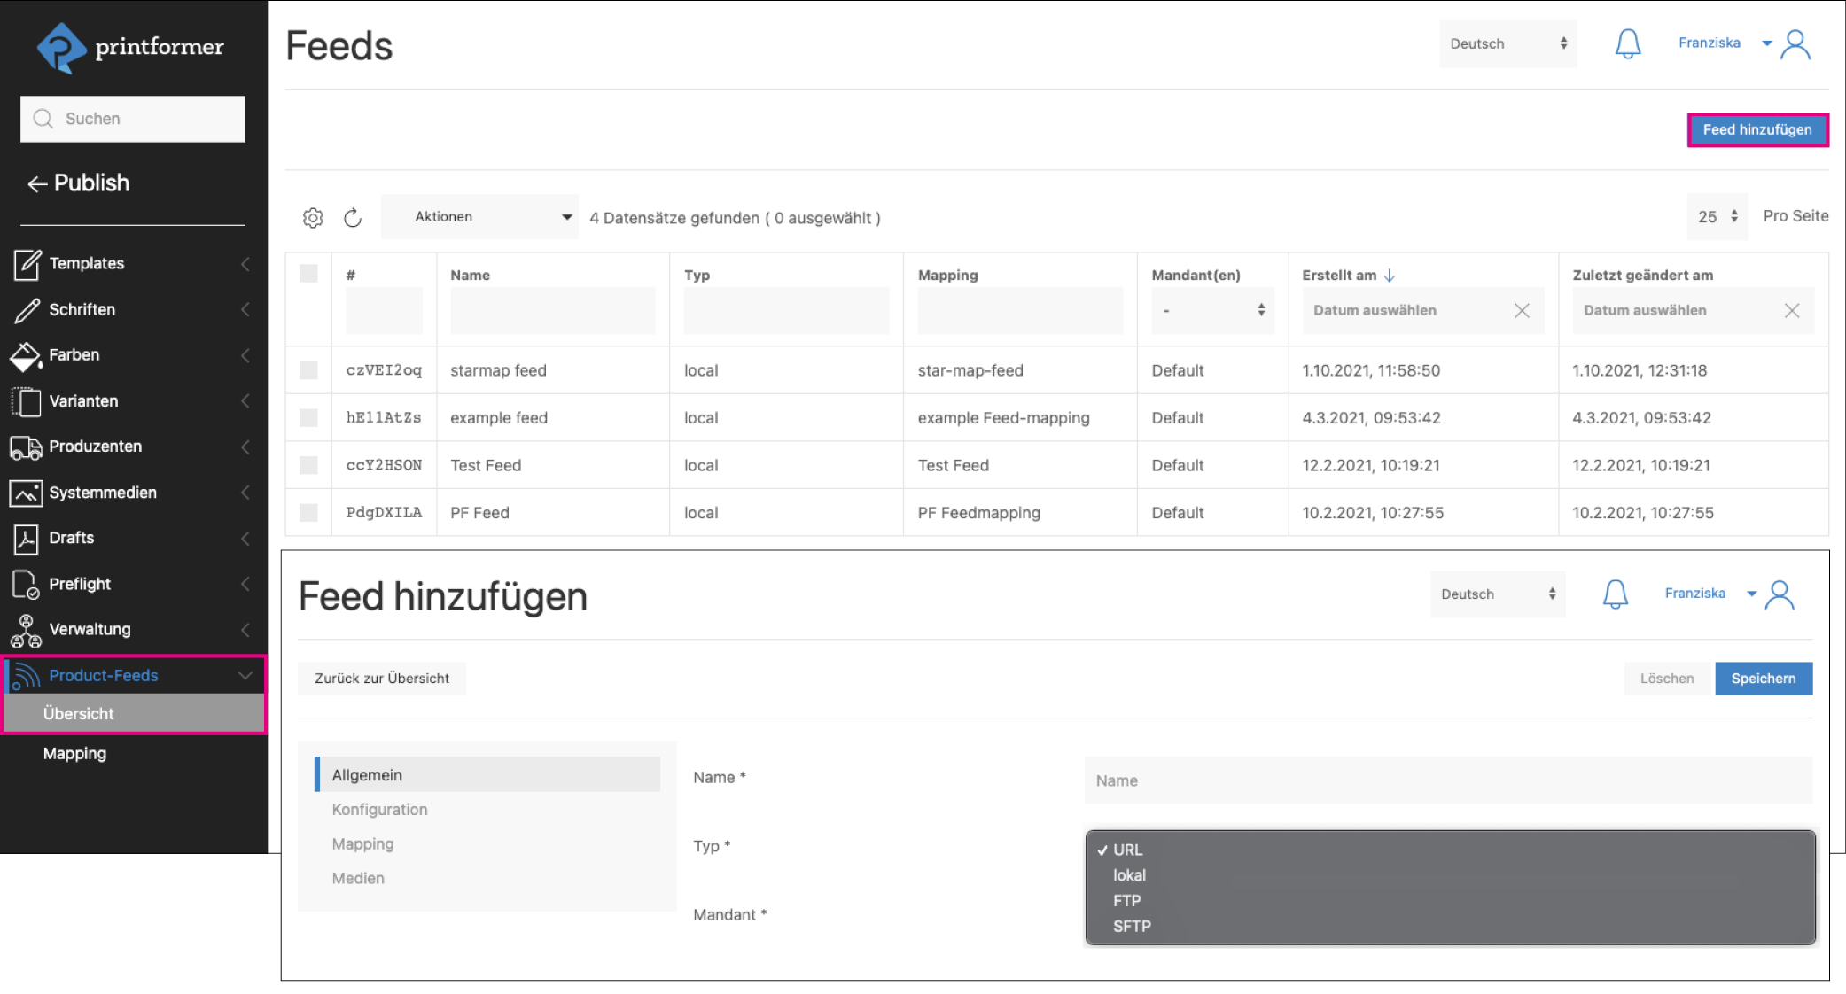The image size is (1846, 994).
Task: Toggle the select-all rows checkbox
Action: coord(308,274)
